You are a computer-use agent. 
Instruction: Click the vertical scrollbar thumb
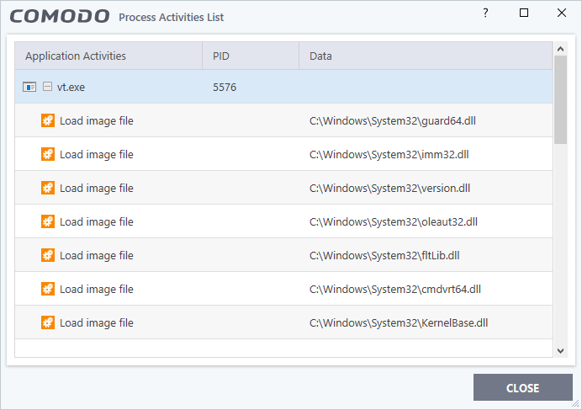tap(560, 99)
